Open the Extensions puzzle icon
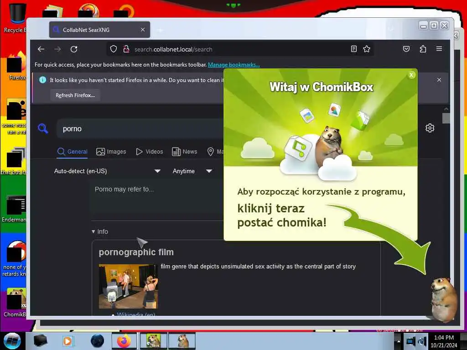Image resolution: width=467 pixels, height=350 pixels. point(423,49)
